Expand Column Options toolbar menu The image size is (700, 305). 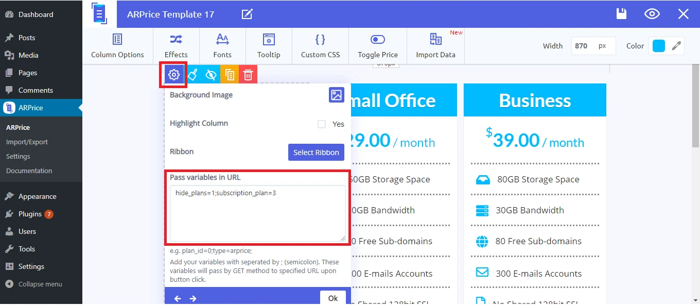pyautogui.click(x=117, y=46)
